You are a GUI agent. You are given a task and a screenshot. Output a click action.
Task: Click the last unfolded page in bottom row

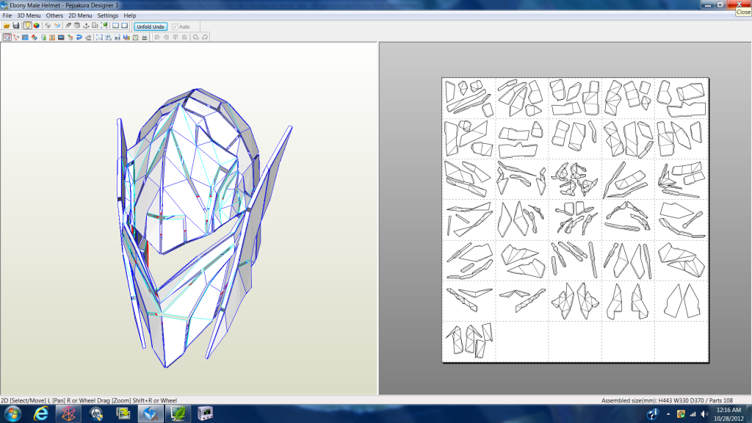(x=469, y=341)
